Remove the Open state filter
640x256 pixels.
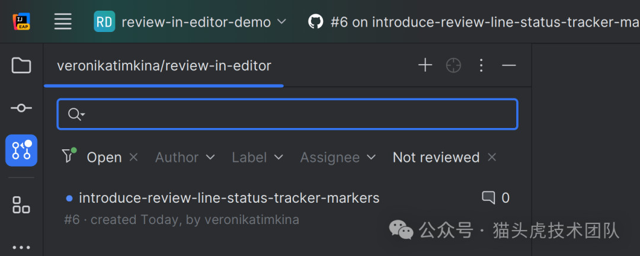coord(134,157)
